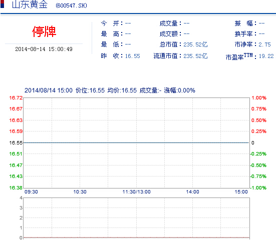Click the stock code (600547.SH)

coord(71,5)
